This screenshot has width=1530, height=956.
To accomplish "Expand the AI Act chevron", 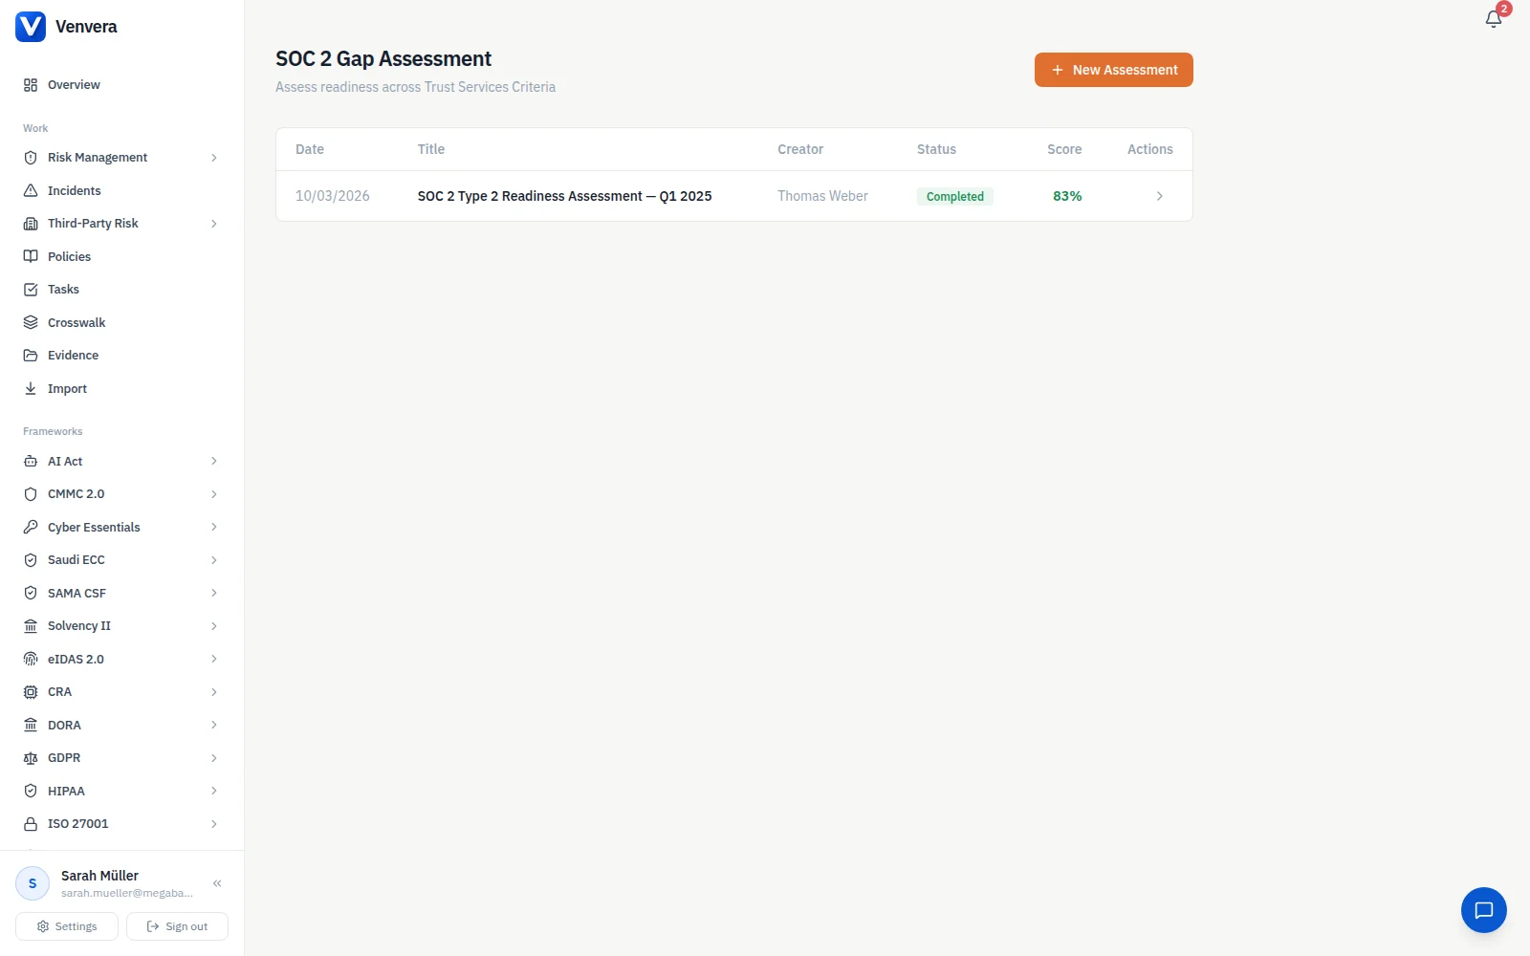I will [x=214, y=462].
